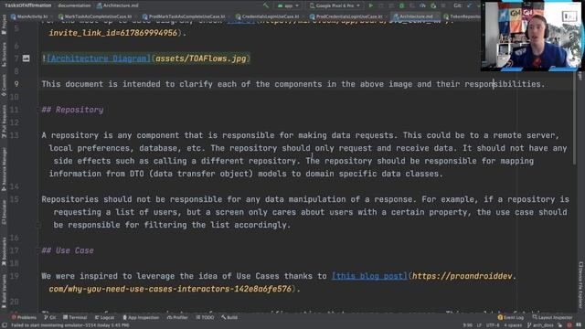Click line number 13 in the gutter
585x329 pixels.
coord(15,135)
